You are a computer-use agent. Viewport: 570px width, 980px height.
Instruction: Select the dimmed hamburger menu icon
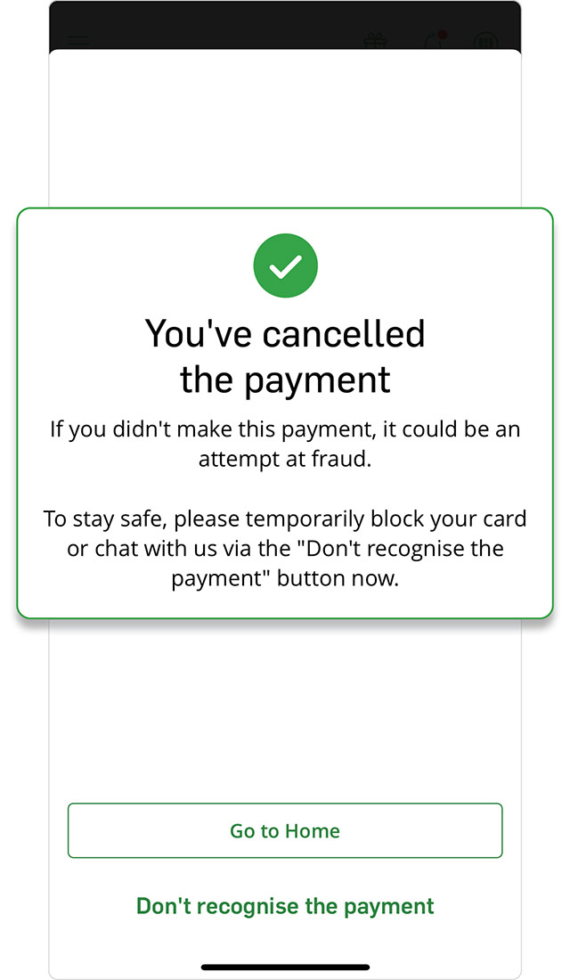tap(78, 42)
